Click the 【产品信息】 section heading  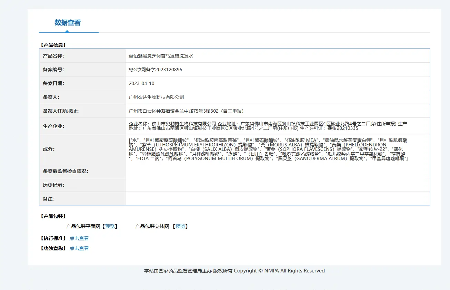click(x=53, y=45)
